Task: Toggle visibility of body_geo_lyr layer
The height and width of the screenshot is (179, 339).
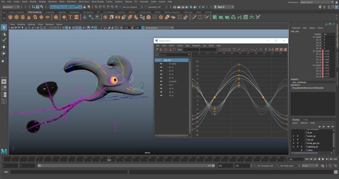Action: 293,143
